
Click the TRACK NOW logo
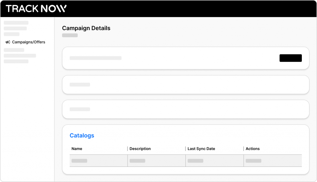(36, 9)
